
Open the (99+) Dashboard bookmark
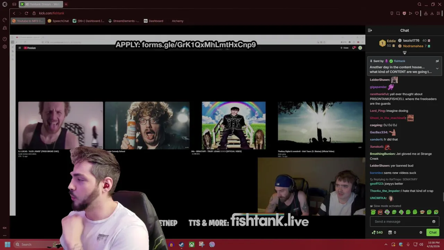click(x=88, y=21)
